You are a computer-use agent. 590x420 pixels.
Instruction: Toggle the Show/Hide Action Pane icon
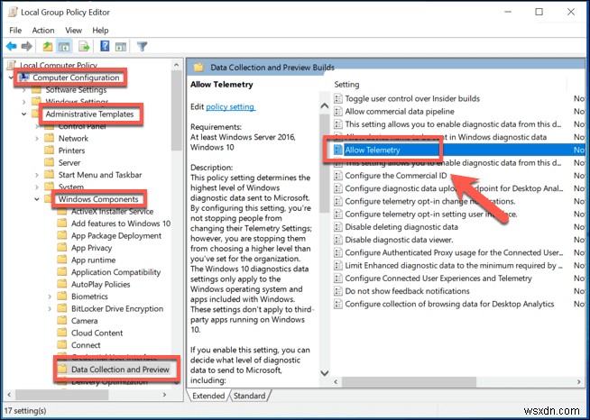121,47
